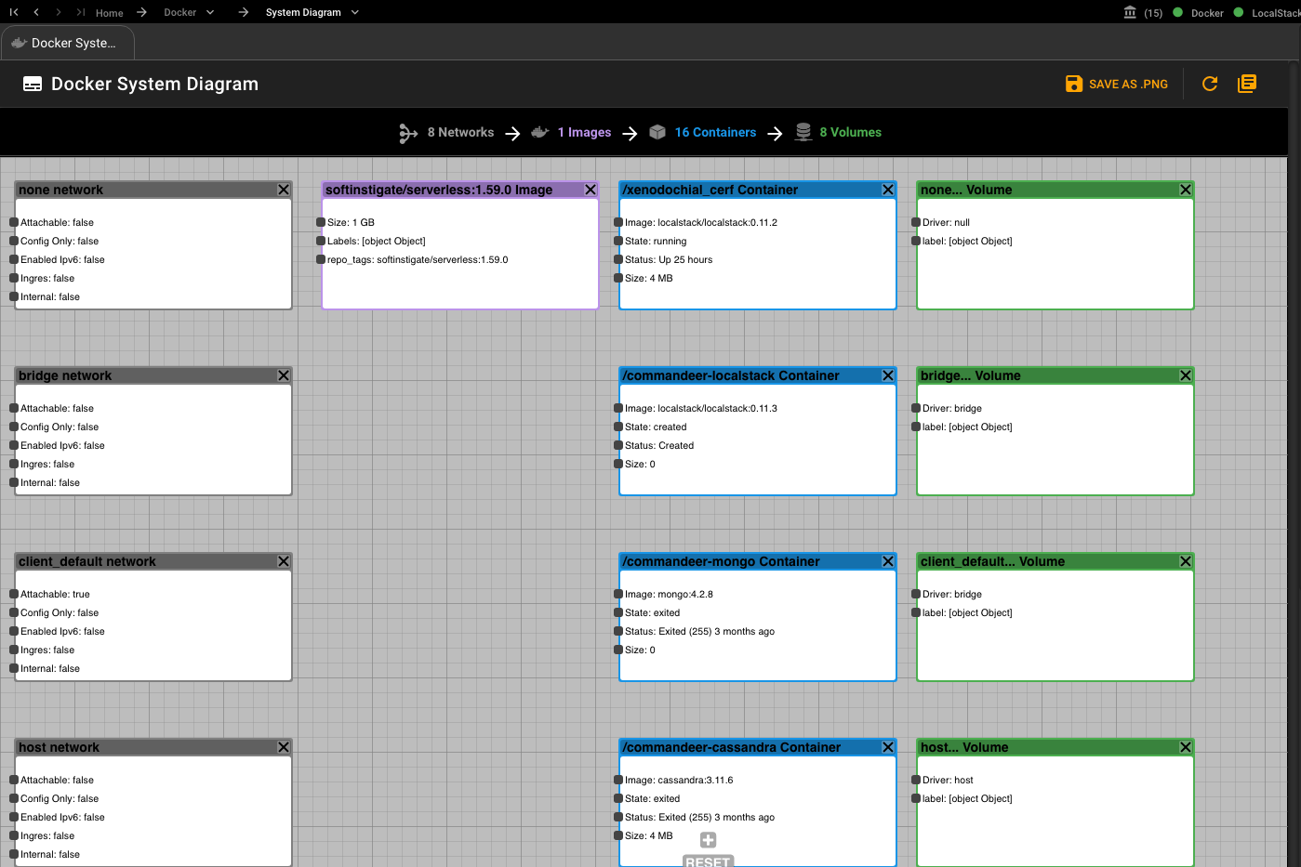
Task: Close the /xenodochial_cerf container node
Action: tap(888, 190)
